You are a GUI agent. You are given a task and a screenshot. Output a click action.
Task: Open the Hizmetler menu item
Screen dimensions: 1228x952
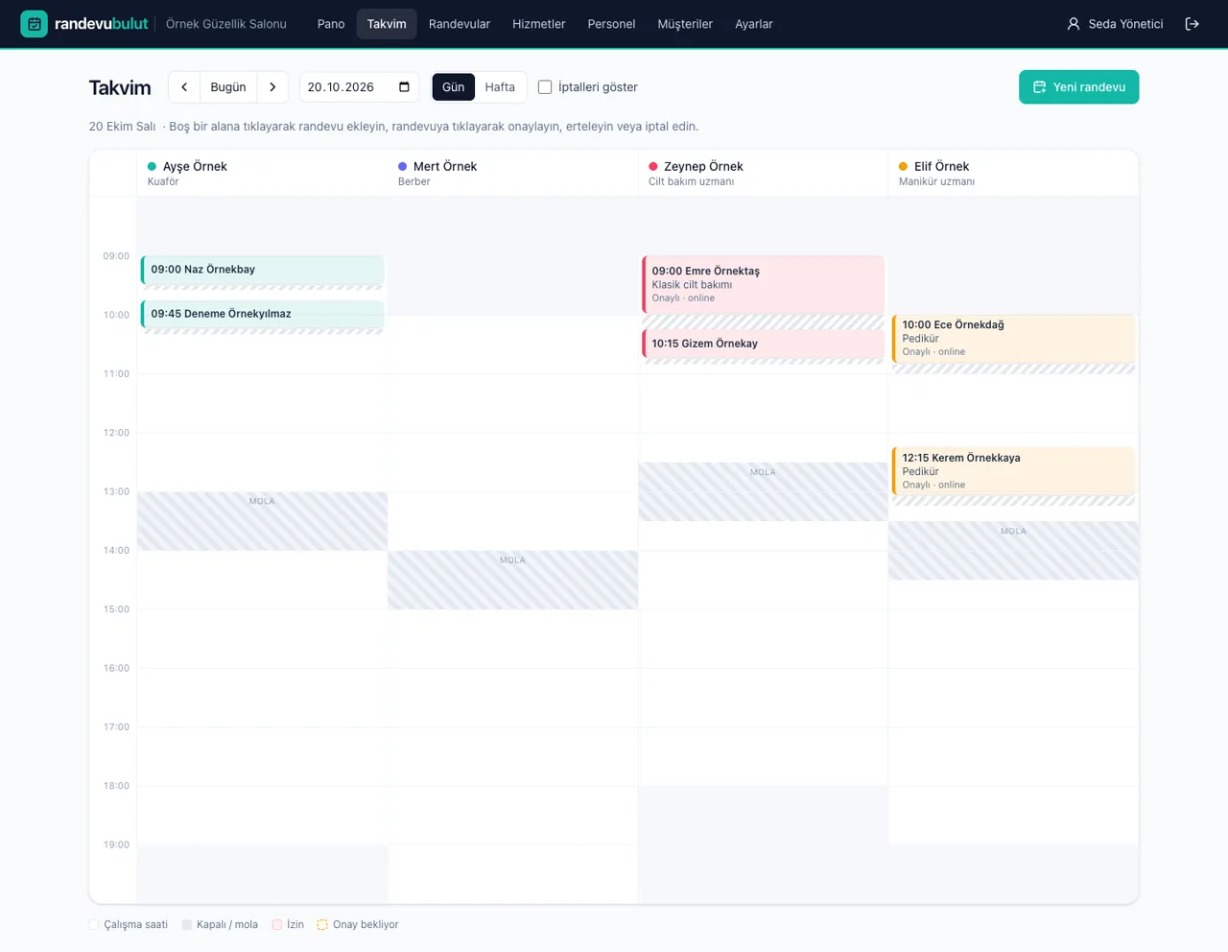coord(539,24)
